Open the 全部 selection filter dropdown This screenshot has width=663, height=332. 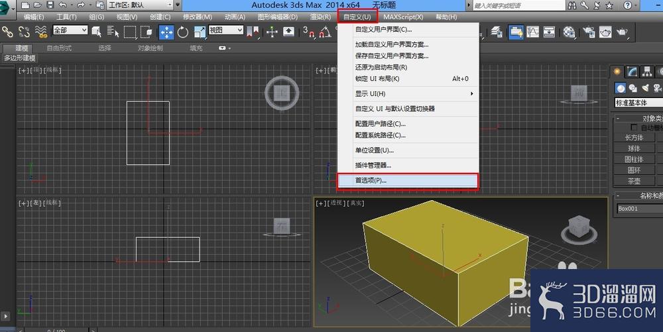pos(70,30)
